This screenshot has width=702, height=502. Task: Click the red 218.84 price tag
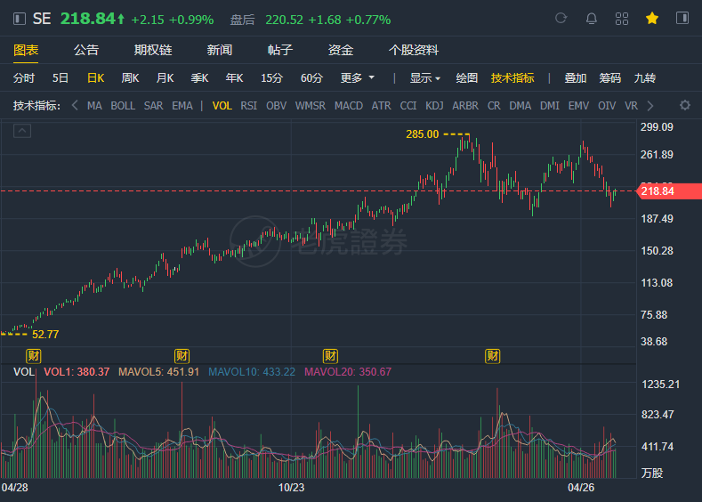(669, 191)
